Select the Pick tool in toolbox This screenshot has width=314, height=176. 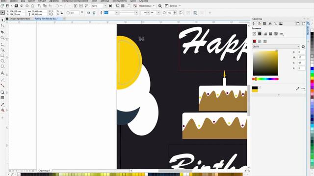tap(2, 20)
